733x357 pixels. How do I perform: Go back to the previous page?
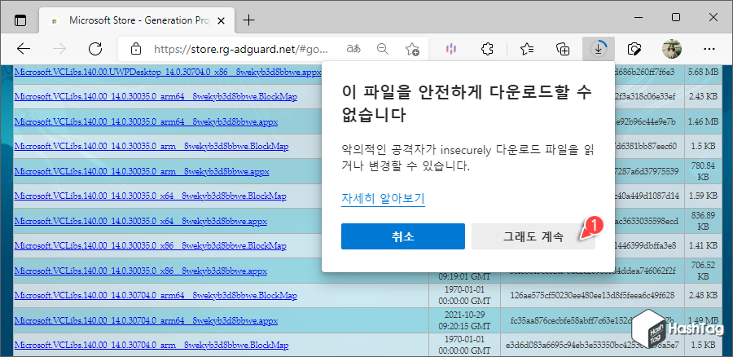24,49
